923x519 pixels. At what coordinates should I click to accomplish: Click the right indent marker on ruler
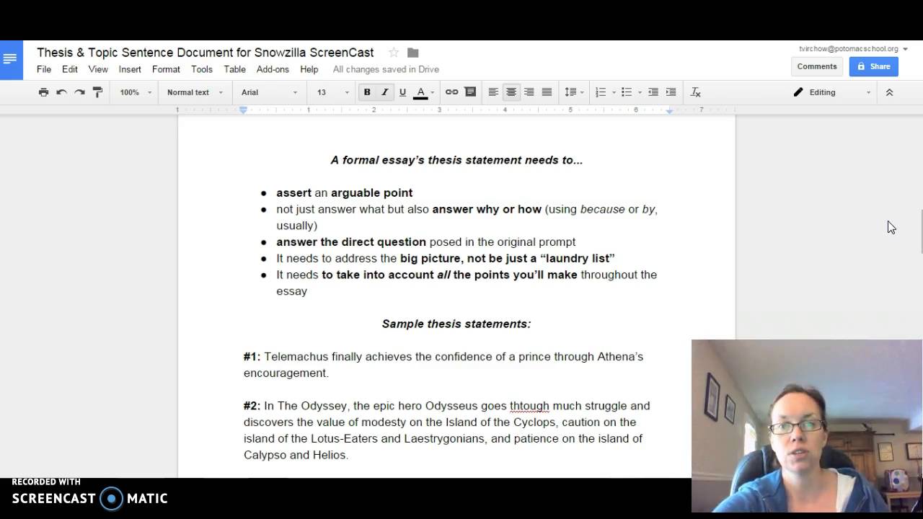669,110
